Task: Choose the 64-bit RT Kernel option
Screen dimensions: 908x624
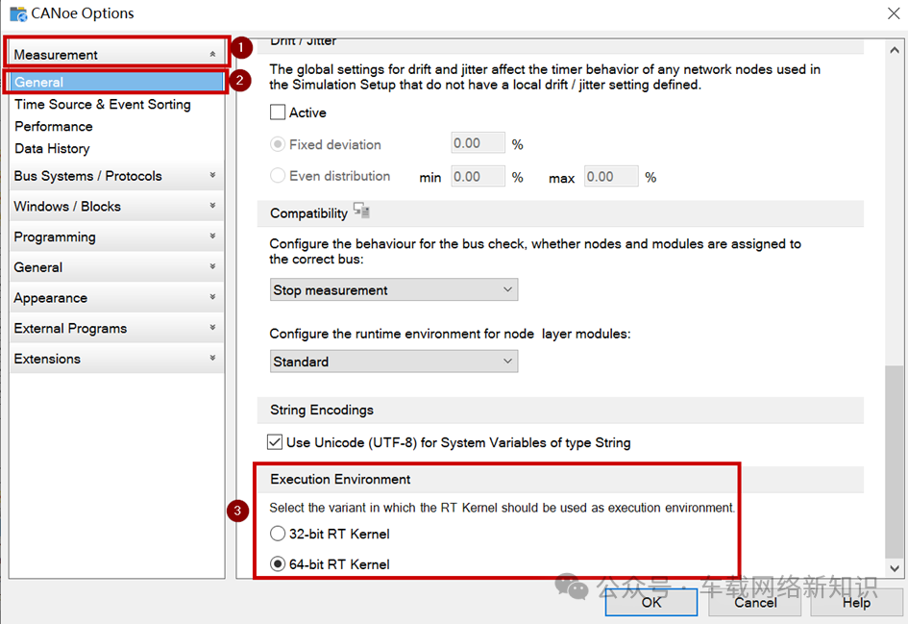Action: click(x=278, y=563)
